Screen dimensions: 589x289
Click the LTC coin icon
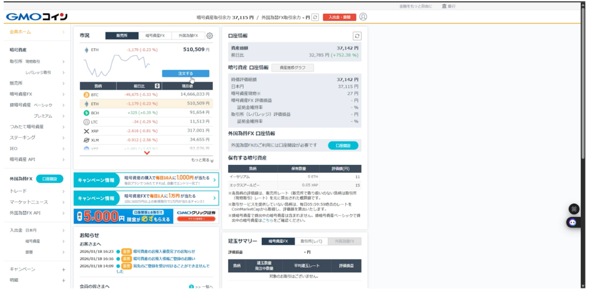[87, 122]
